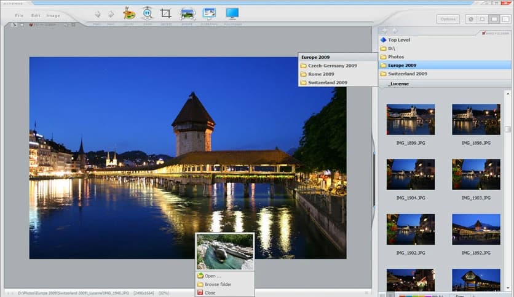Open thumbnail IMG_1904.JPG
The image size is (514, 297).
click(411, 174)
